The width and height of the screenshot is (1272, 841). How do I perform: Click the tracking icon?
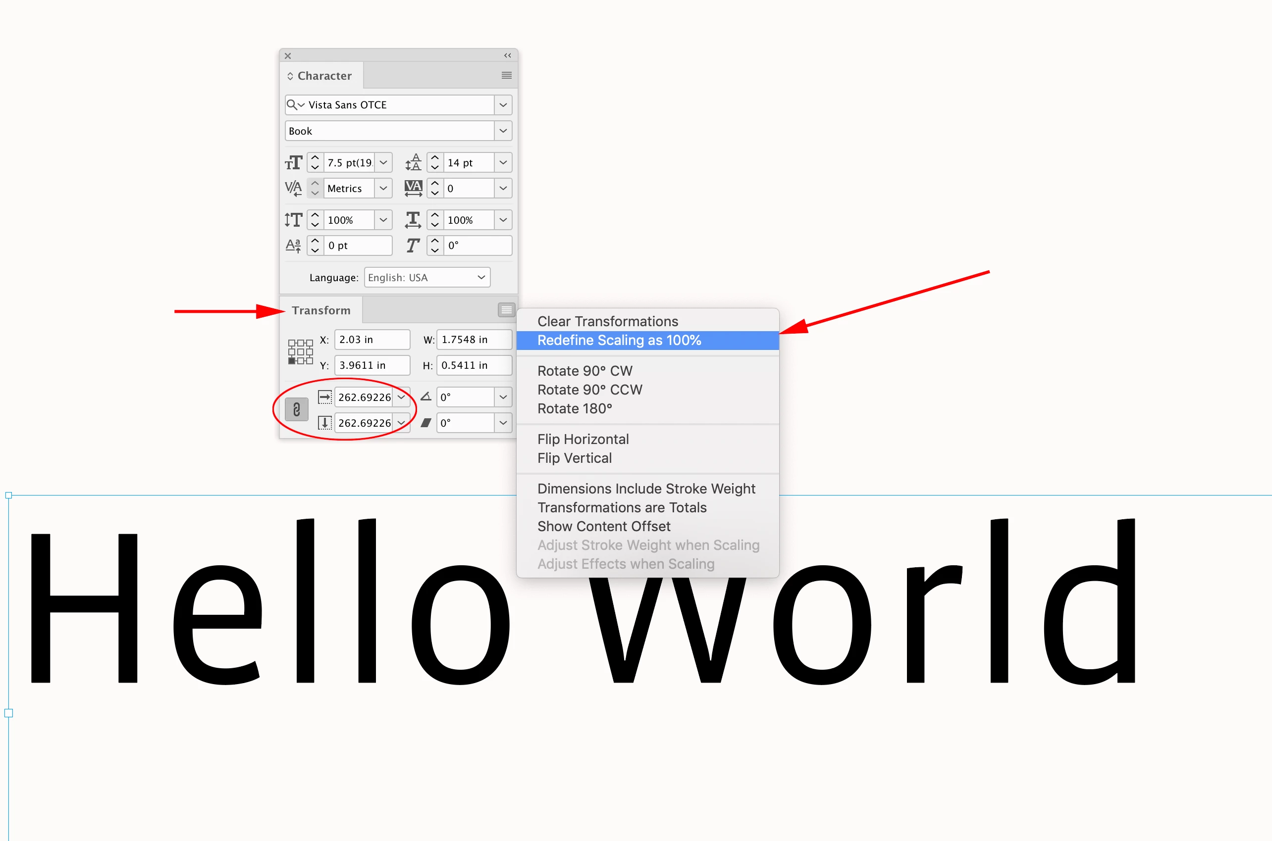[x=413, y=188]
